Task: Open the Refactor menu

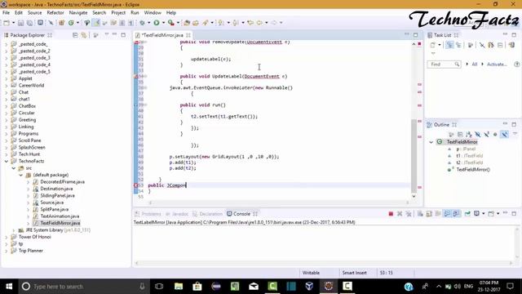Action: pos(55,13)
